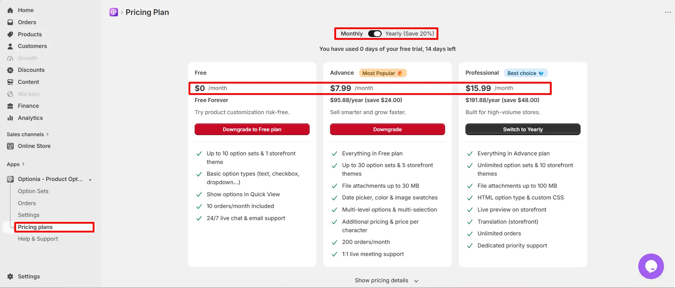Go to Option Sets submenu
This screenshot has width=675, height=288.
33,191
